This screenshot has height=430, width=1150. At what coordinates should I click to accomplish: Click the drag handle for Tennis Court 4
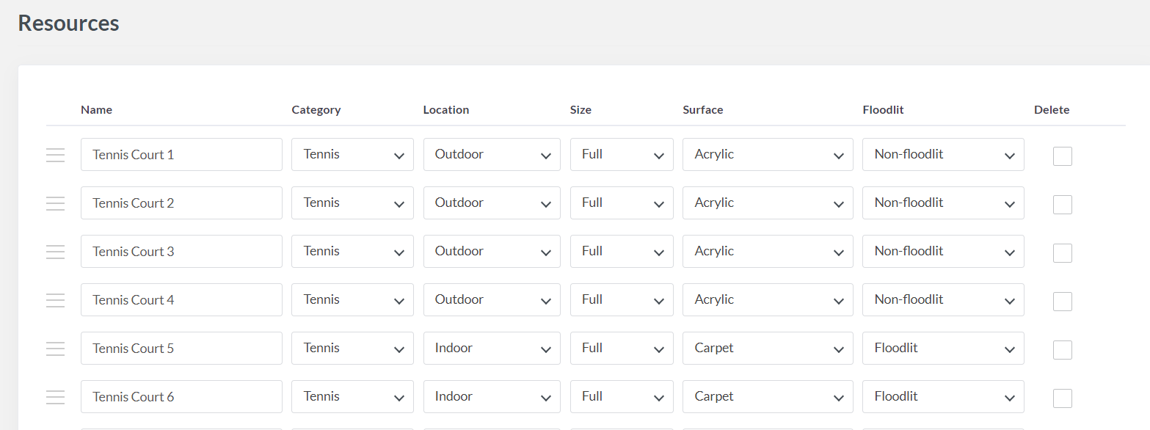pyautogui.click(x=56, y=300)
